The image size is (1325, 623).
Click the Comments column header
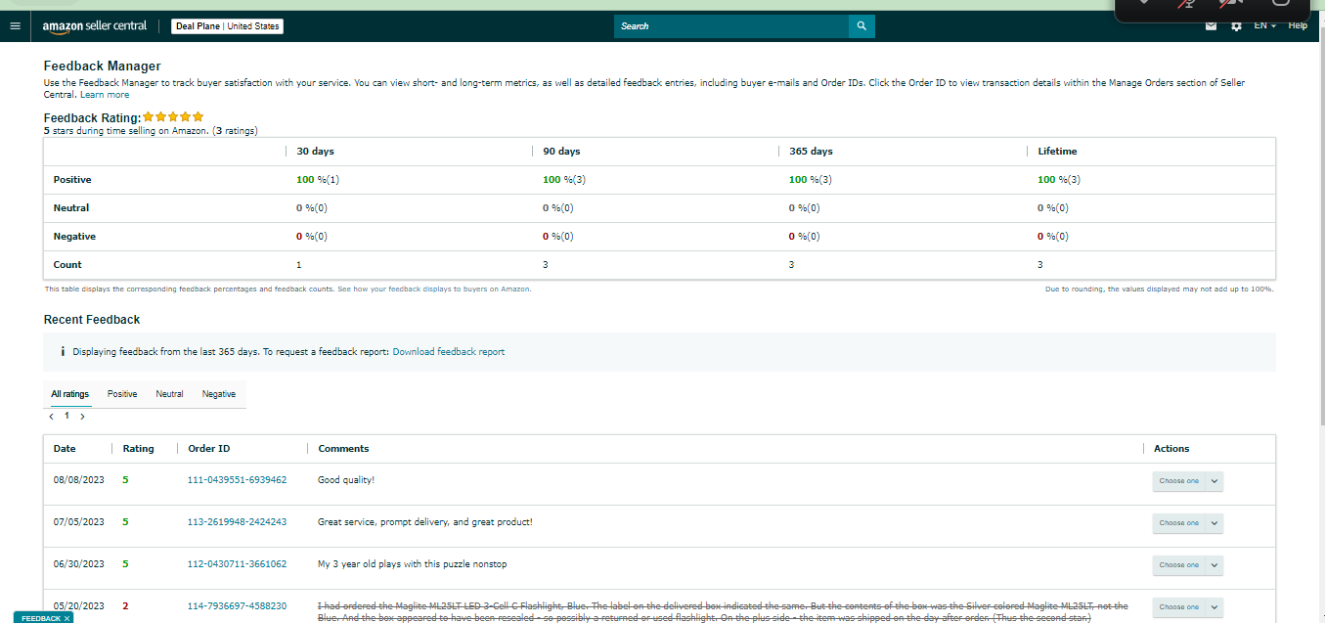[343, 449]
